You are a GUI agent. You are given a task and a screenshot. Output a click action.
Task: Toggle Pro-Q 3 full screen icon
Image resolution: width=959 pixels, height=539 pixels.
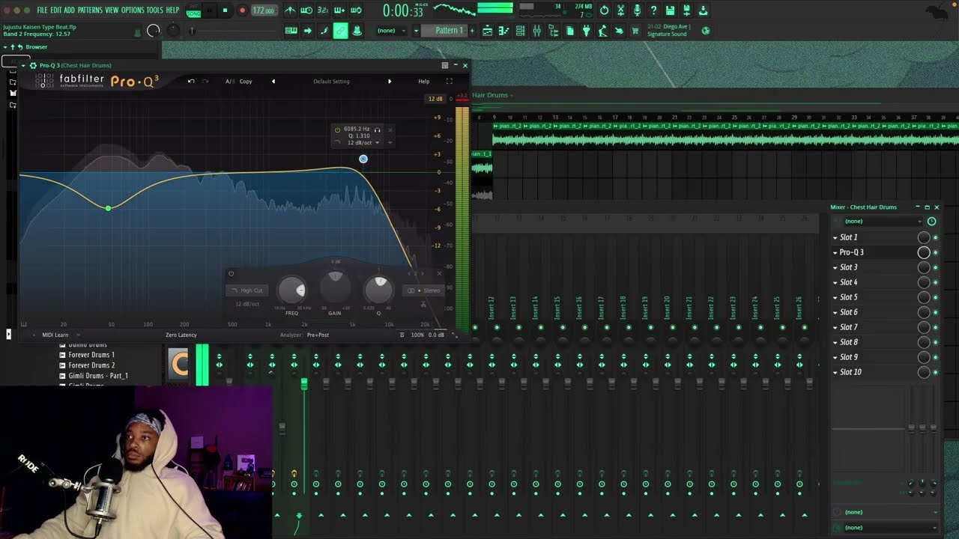[449, 81]
